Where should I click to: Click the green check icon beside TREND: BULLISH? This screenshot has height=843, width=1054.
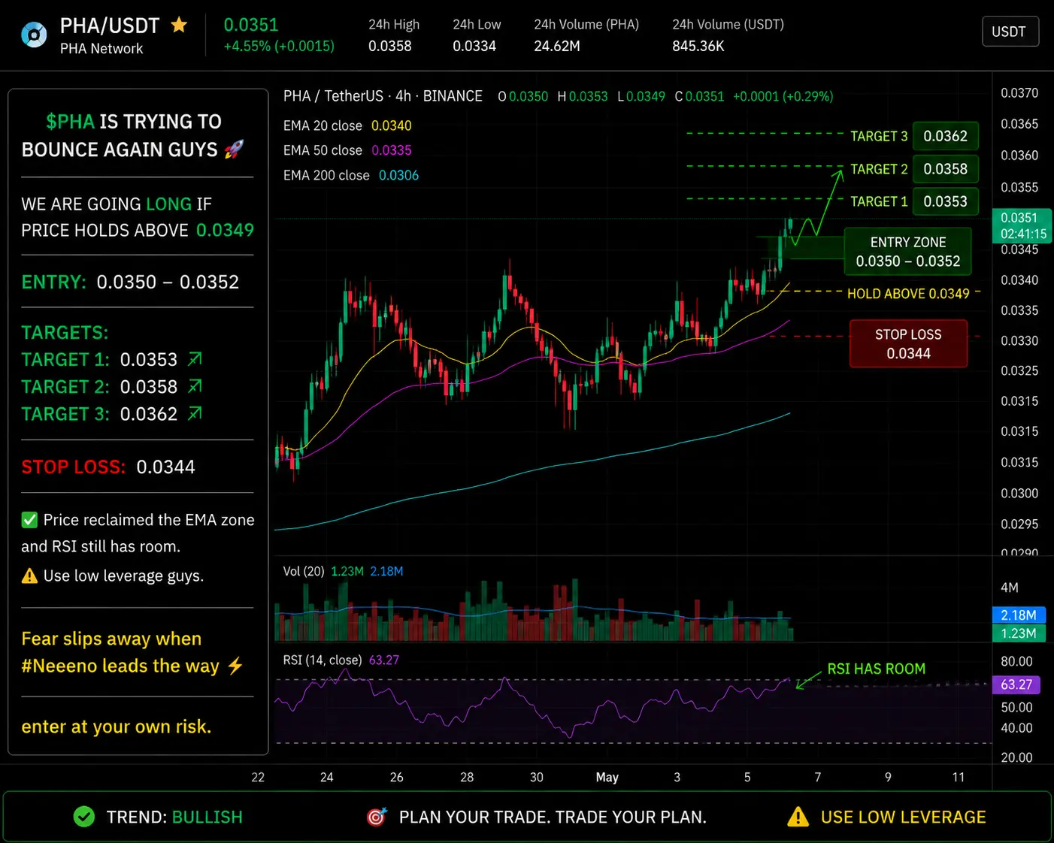(84, 817)
